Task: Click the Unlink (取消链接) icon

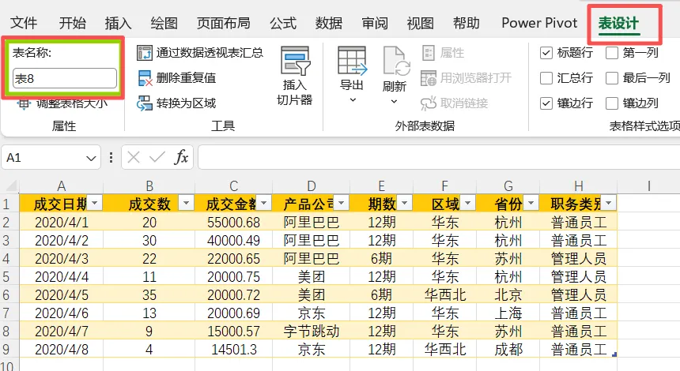Action: 429,103
